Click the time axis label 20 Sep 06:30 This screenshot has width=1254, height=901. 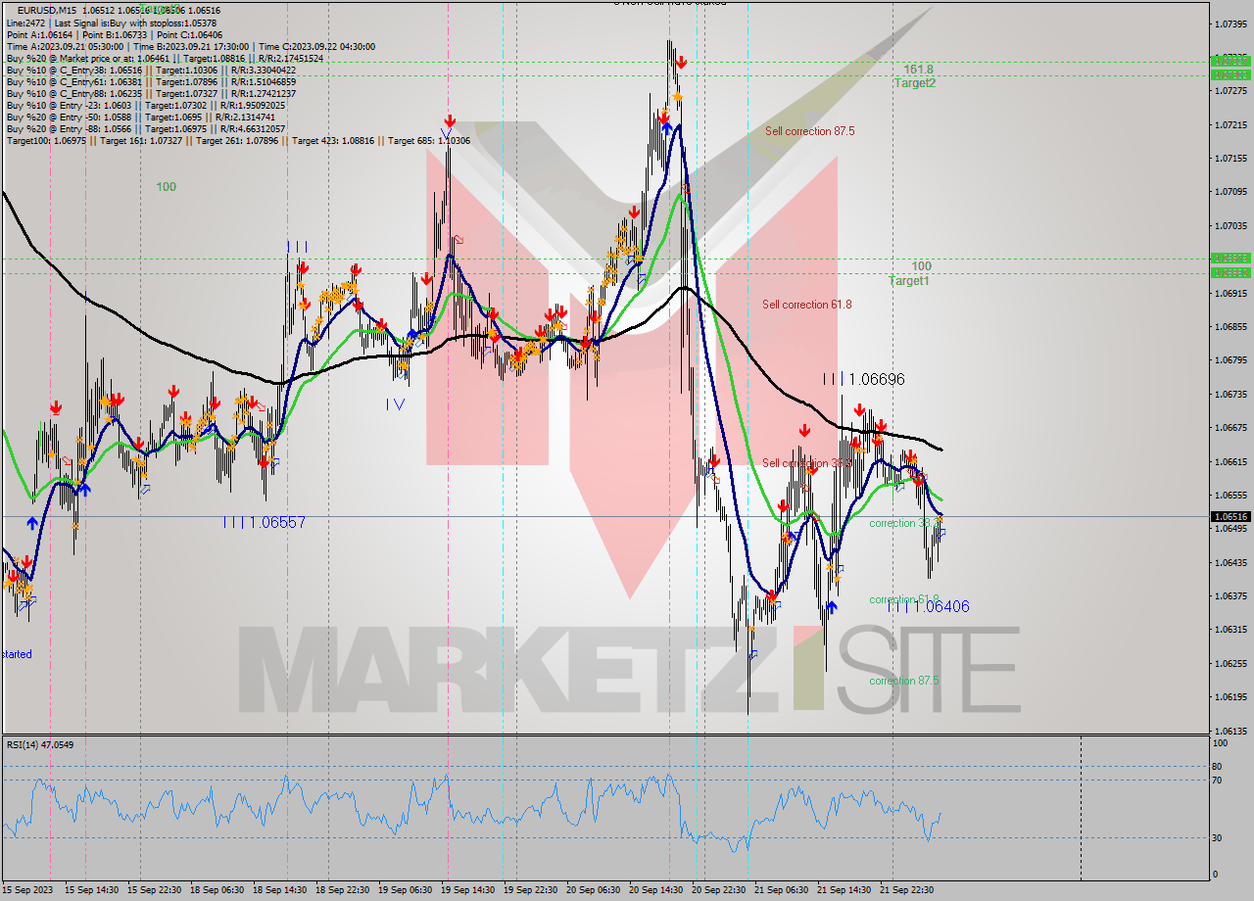pyautogui.click(x=594, y=890)
